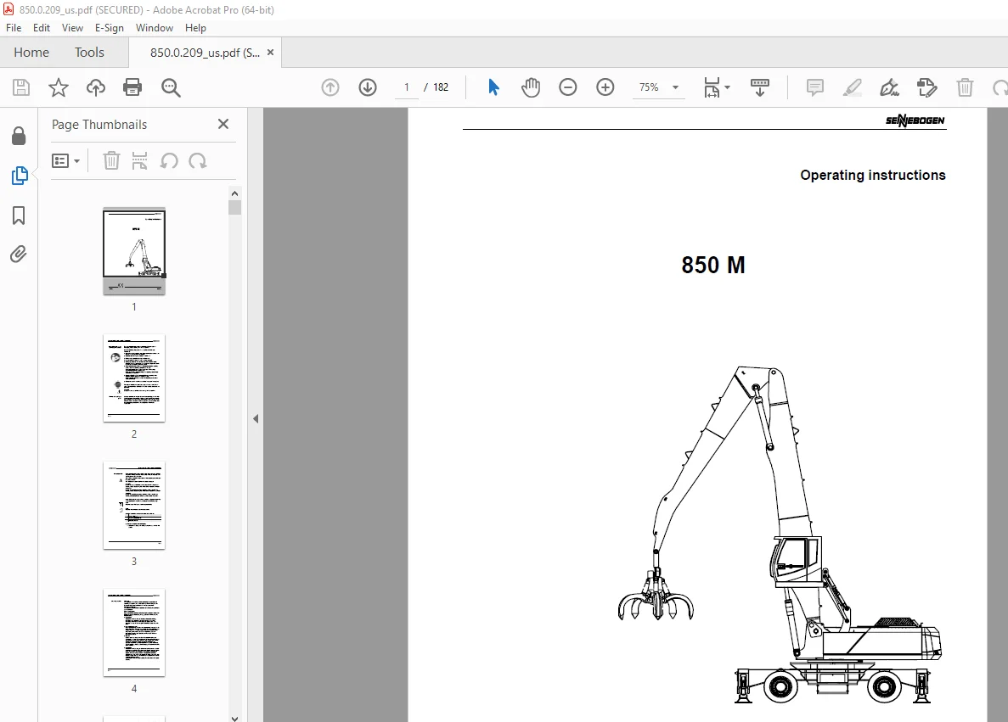1008x722 pixels.
Task: Zoom out with minus icon
Action: point(568,87)
